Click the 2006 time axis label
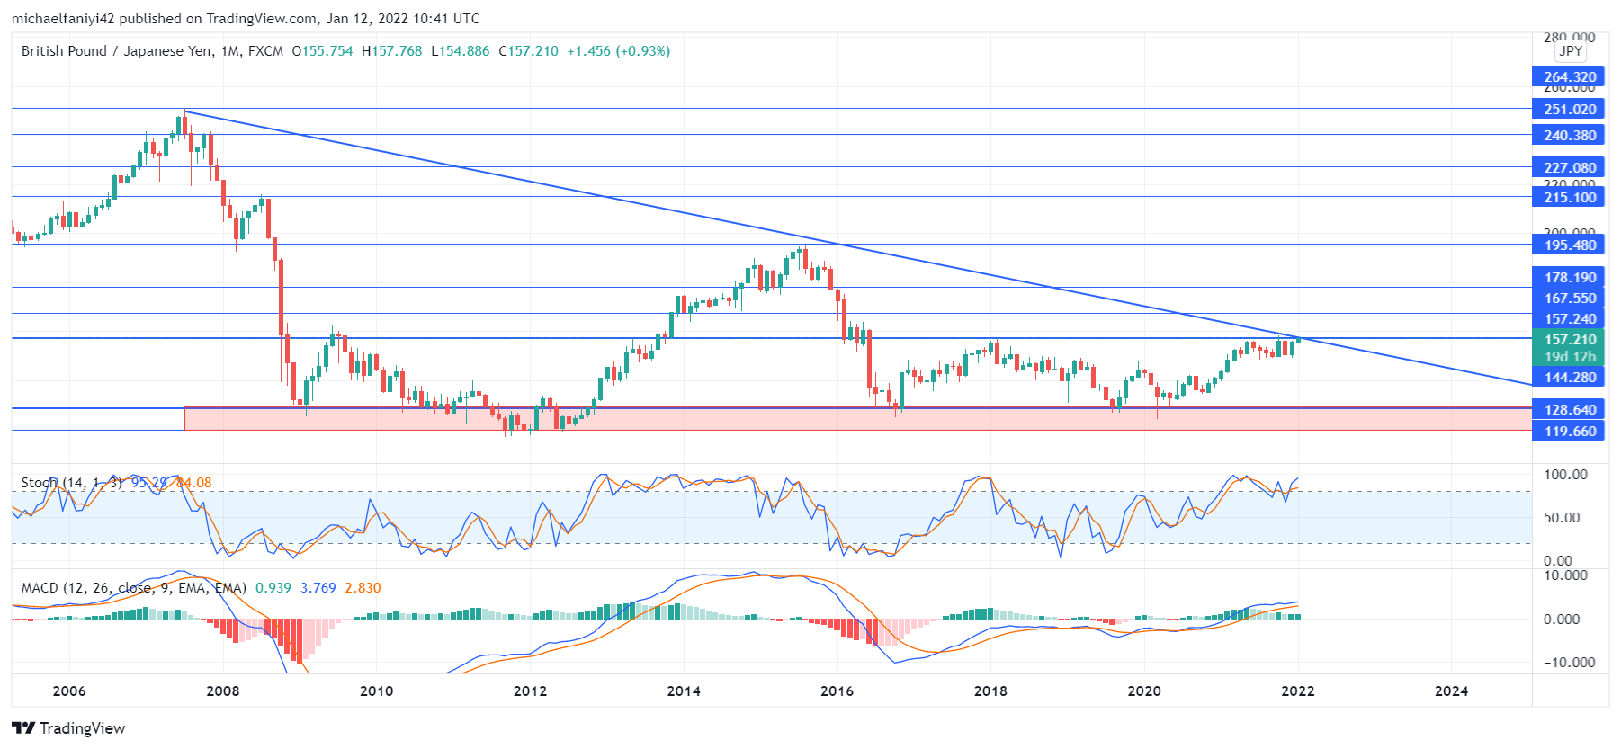The height and width of the screenshot is (749, 1621). 69,691
